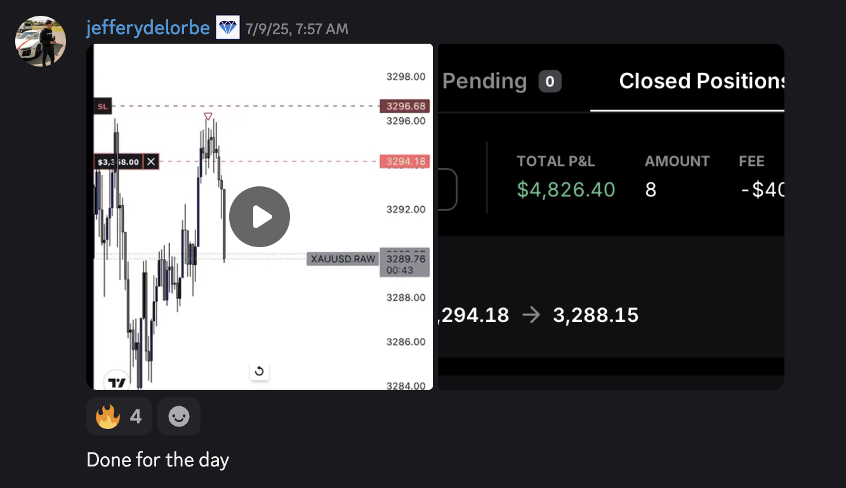Click the SL stop-loss label on the chart

103,106
